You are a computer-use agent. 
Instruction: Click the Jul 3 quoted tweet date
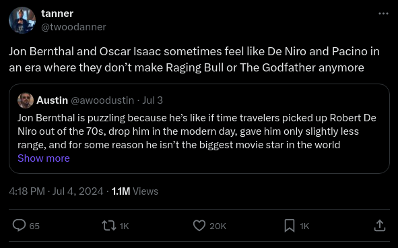coord(152,100)
